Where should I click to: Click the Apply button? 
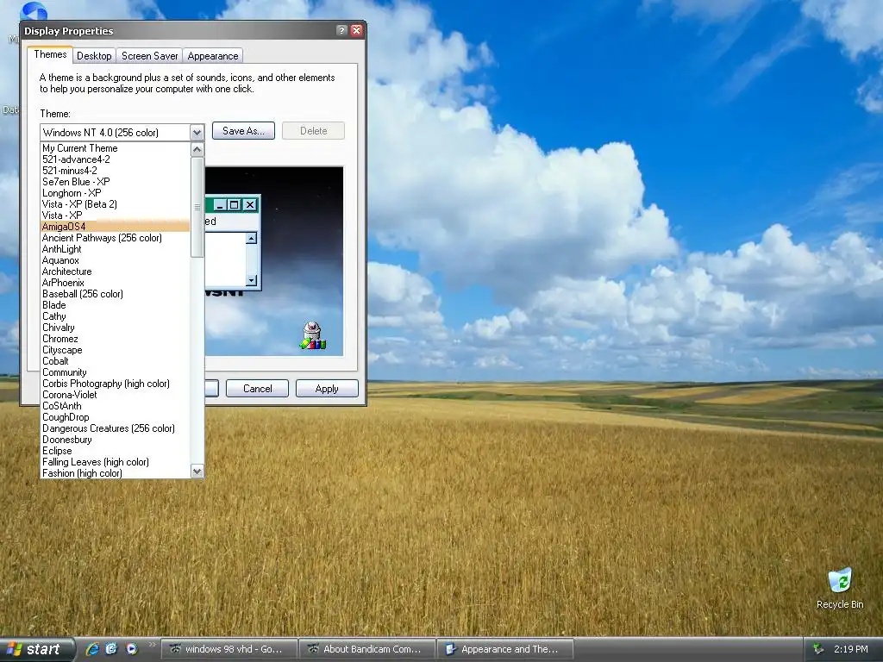tap(327, 389)
